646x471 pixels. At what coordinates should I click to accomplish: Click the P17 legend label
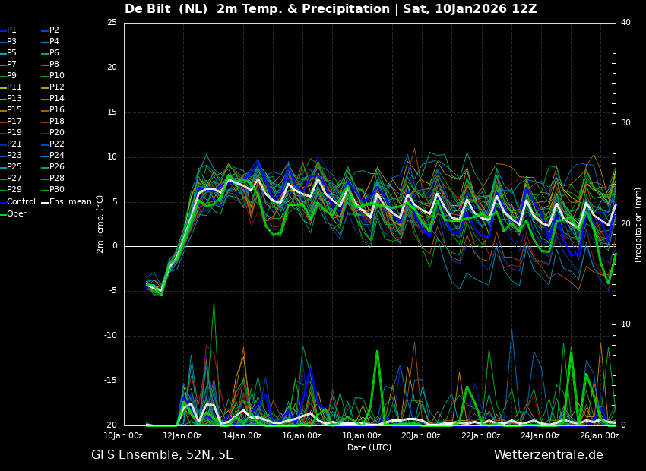(14, 121)
